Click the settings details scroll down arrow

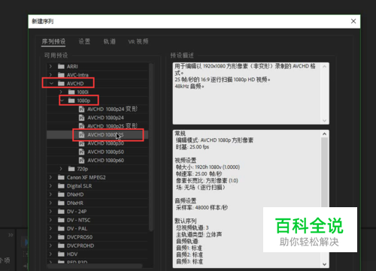tap(324, 264)
